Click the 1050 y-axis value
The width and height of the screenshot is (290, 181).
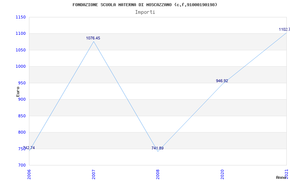[21, 50]
